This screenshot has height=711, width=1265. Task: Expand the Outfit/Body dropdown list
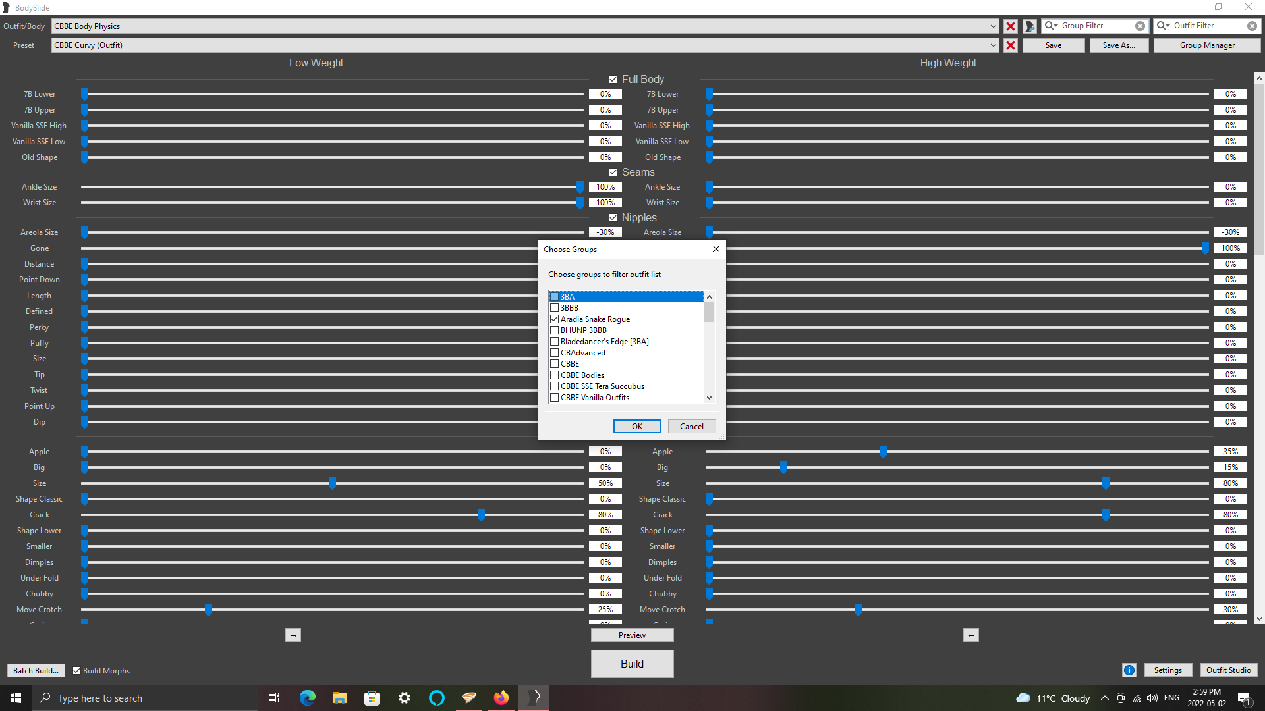pos(993,26)
